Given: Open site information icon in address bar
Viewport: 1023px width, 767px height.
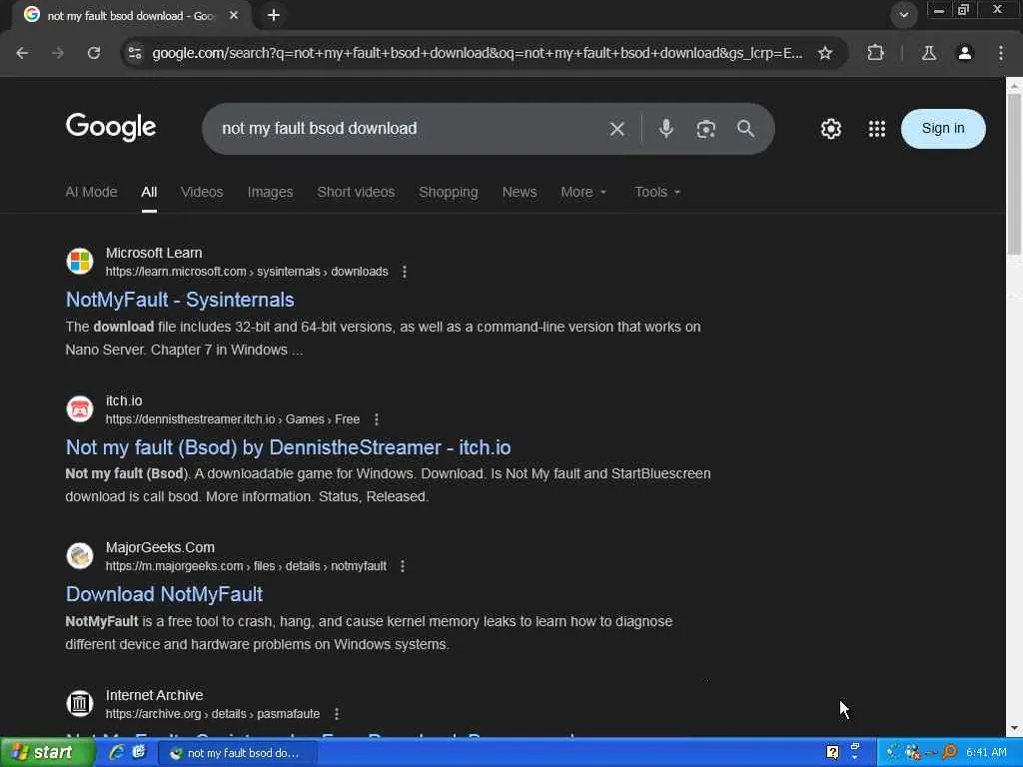Looking at the screenshot, I should tap(135, 53).
